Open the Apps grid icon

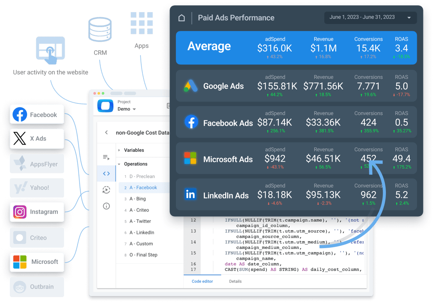click(x=141, y=23)
